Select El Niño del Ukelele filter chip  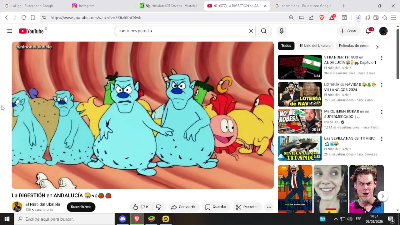[315, 46]
